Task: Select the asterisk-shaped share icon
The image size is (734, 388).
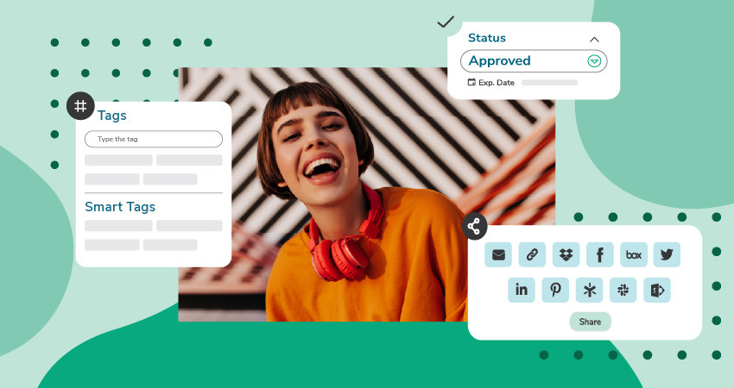Action: click(589, 290)
